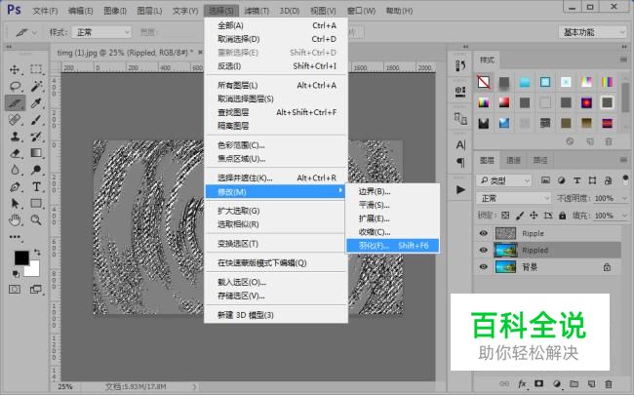The width and height of the screenshot is (634, 395).
Task: Open the 基本功能 workspace dropdown
Action: point(593,32)
